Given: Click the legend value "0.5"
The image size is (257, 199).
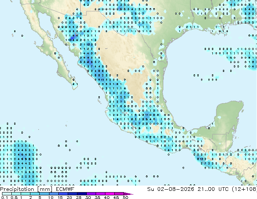Looking at the screenshot, I should pyautogui.click(x=14, y=197).
